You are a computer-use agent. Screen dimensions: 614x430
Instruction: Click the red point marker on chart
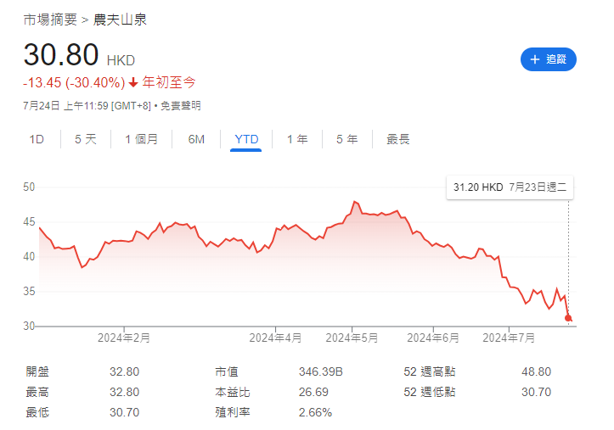point(568,318)
